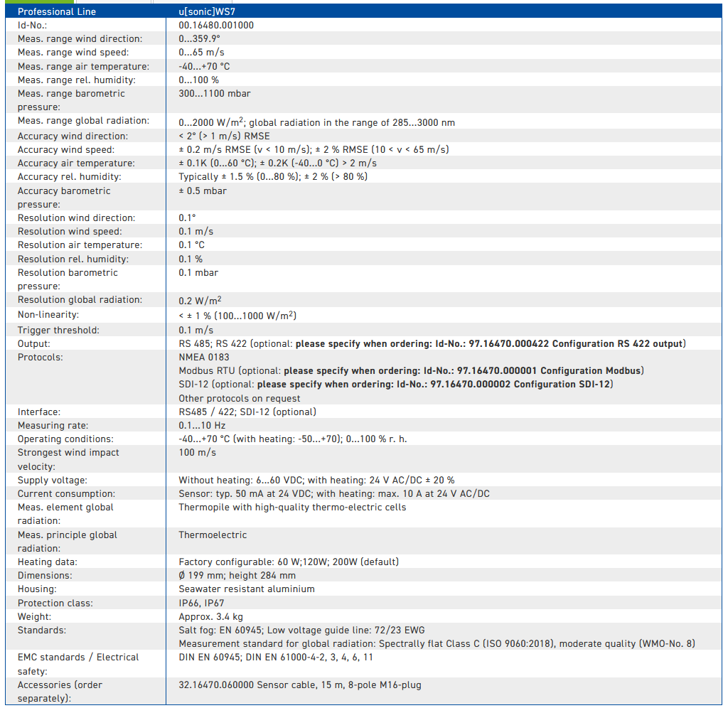The width and height of the screenshot is (728, 708).
Task: Select the 'Measurement standard for global radiation' line
Action: [437, 643]
